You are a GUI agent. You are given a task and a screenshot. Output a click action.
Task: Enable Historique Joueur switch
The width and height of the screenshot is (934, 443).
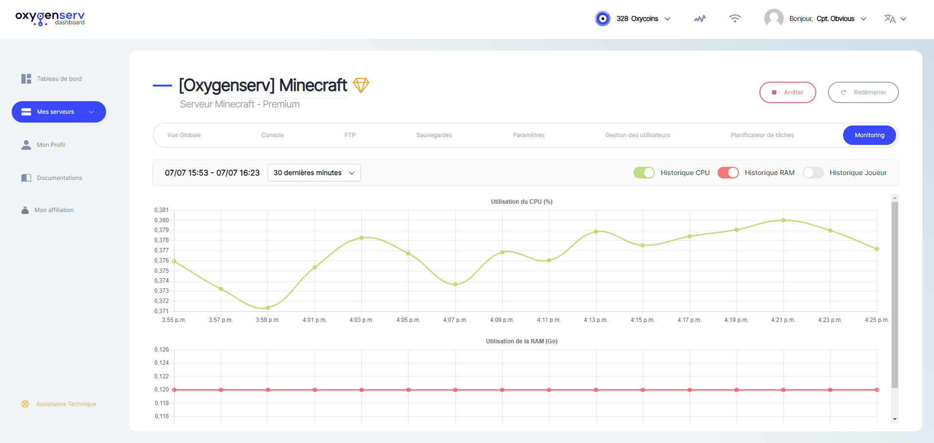(x=813, y=173)
